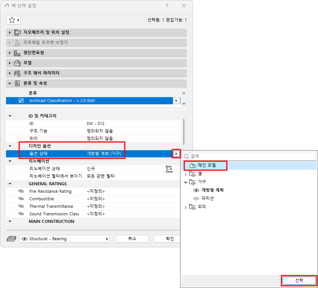Collapse the 디자인 옵션 group
Viewport: 318px width, 288px height.
(x=10, y=146)
